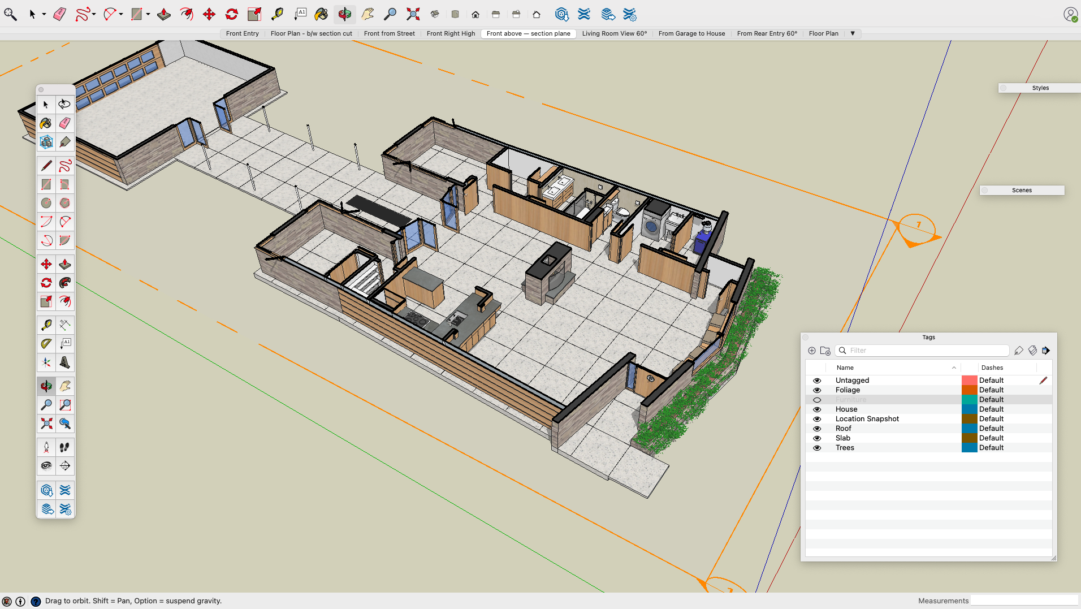This screenshot has height=609, width=1081.
Task: Open the Living Room View 60° scene tab
Action: coord(614,33)
